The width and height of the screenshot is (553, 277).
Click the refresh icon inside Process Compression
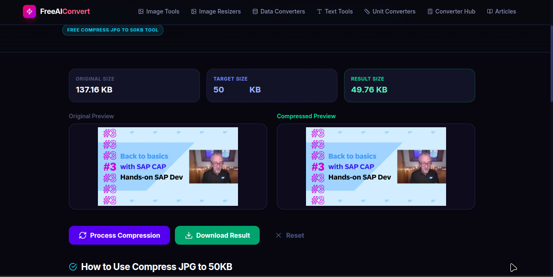pos(83,235)
